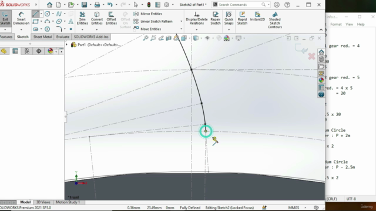
Task: Open Move Entities dropdown arrow
Action: point(181,29)
